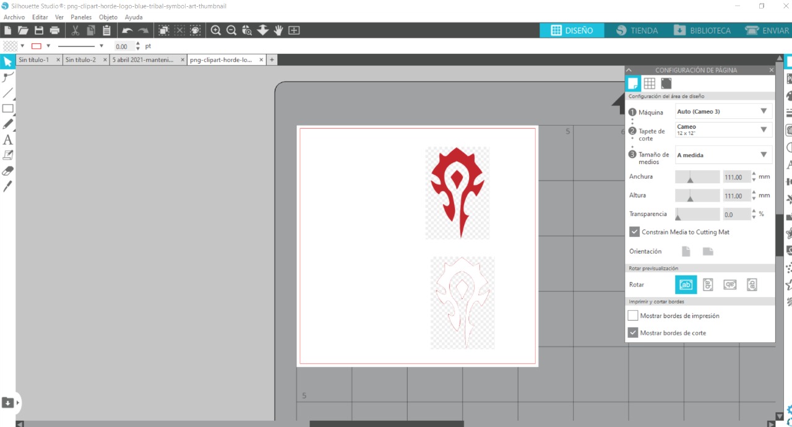
Task: Undo the last action
Action: pyautogui.click(x=127, y=30)
